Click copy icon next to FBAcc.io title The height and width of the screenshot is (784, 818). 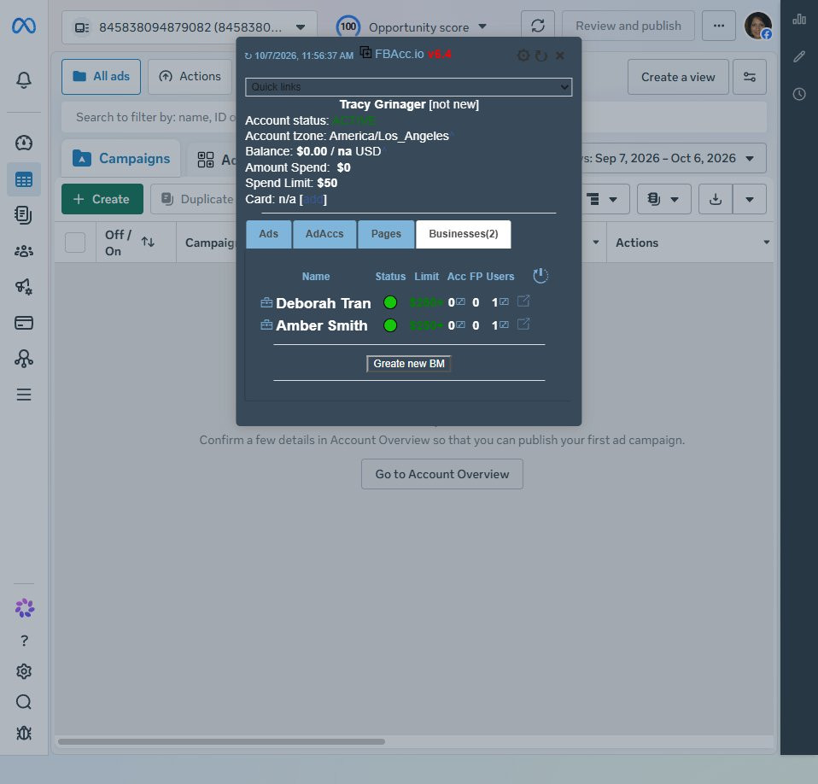(365, 52)
